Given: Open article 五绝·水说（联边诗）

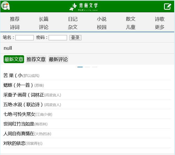Looking at the screenshot, I should (23, 105).
